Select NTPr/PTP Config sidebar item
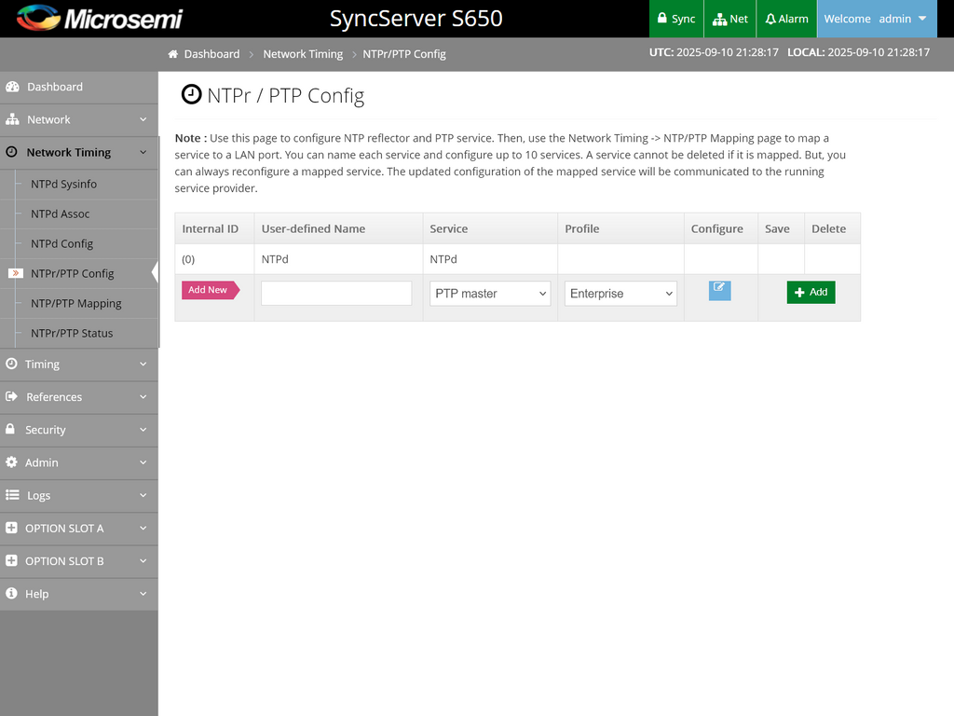Screen dimensions: 954x716 [73, 273]
